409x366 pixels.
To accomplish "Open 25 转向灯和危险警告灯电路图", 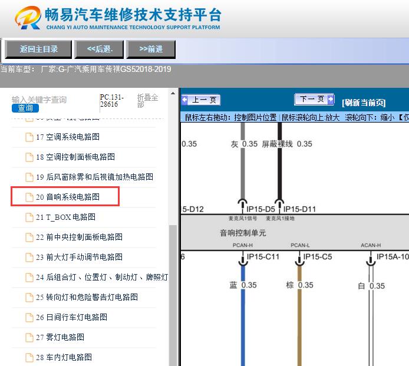I will pyautogui.click(x=87, y=297).
